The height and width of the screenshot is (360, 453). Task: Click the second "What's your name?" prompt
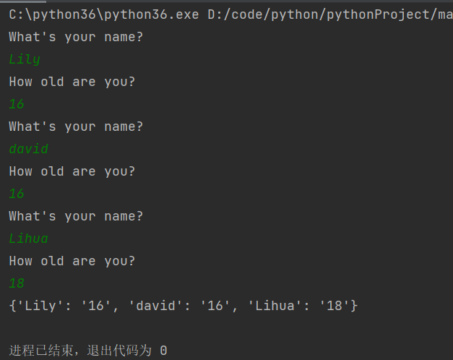click(x=76, y=127)
